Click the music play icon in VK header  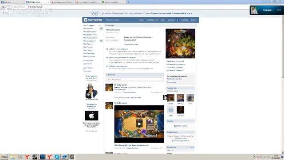tap(177, 20)
